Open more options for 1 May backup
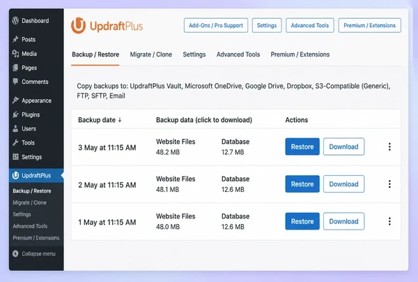 click(x=389, y=221)
